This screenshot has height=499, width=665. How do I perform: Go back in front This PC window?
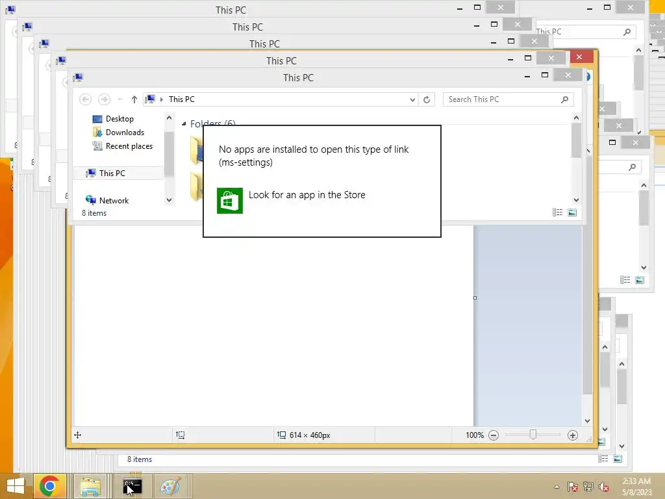pos(85,99)
